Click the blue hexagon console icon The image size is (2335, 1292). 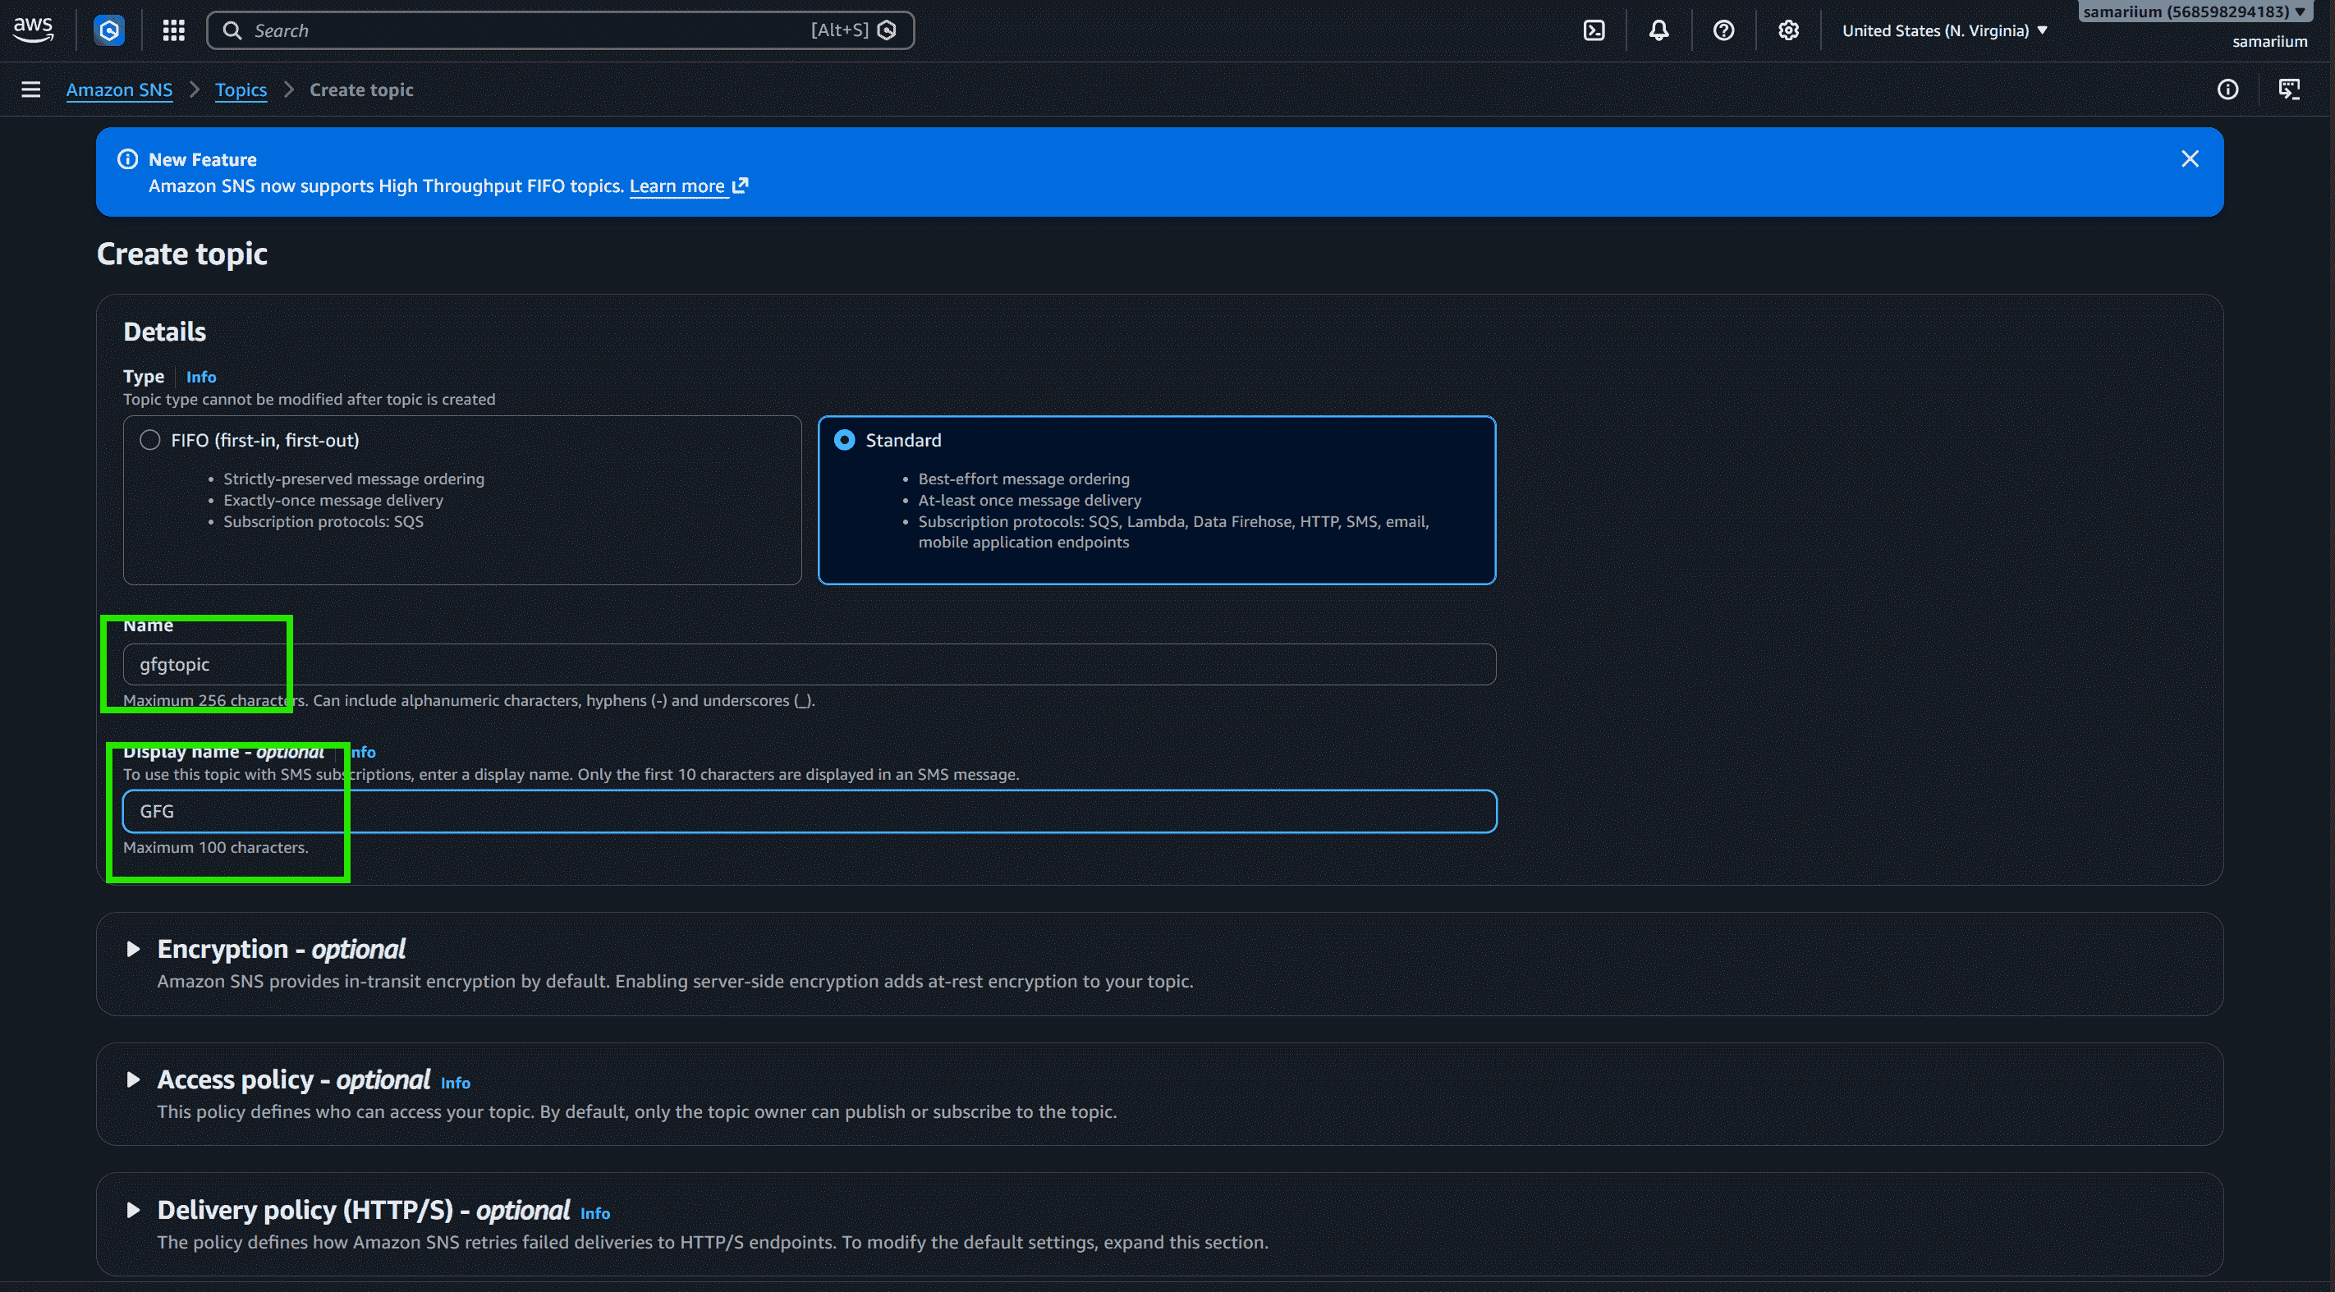(x=110, y=31)
